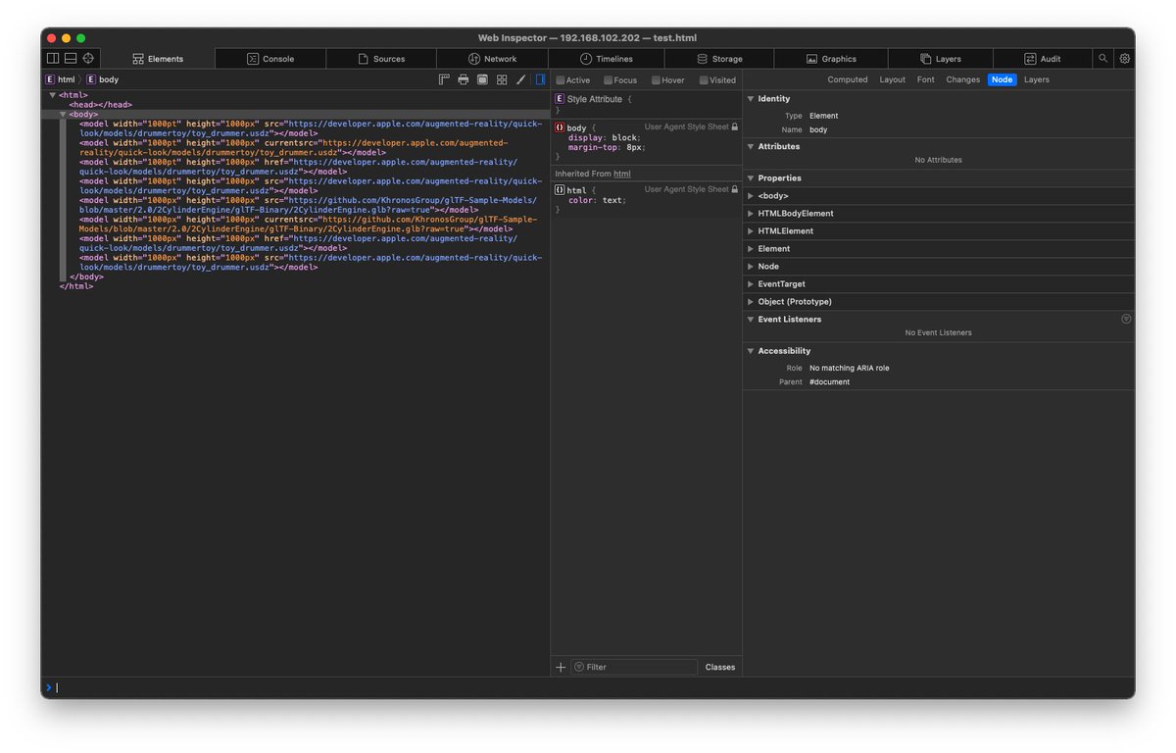Click the #document parent value in Accessibility
This screenshot has width=1176, height=753.
(830, 382)
